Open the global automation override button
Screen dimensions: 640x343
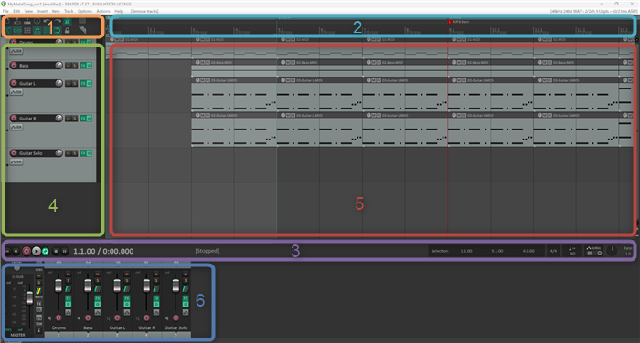pyautogui.click(x=594, y=251)
